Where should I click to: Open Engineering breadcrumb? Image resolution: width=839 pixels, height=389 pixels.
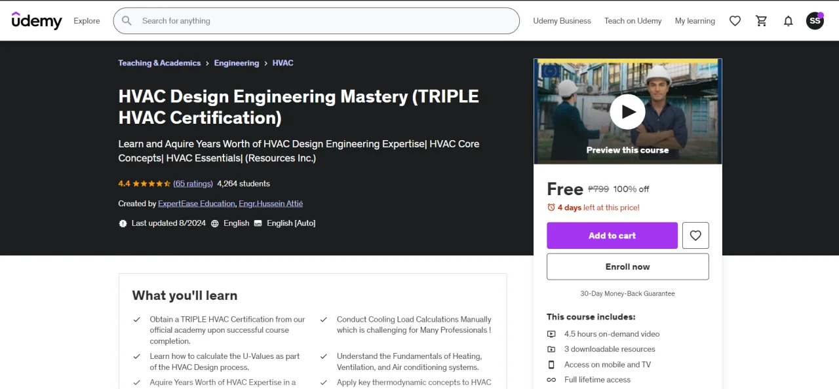(236, 63)
